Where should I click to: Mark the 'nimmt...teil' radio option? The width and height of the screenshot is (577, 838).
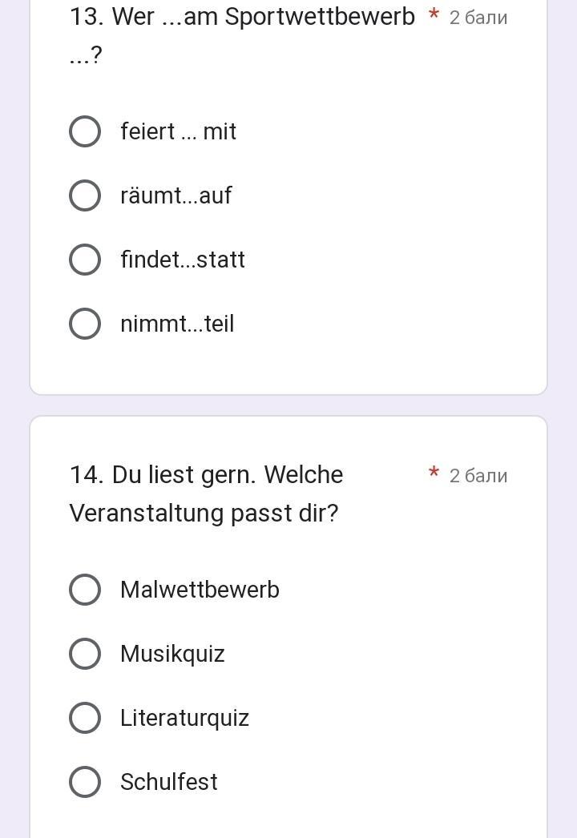click(85, 324)
